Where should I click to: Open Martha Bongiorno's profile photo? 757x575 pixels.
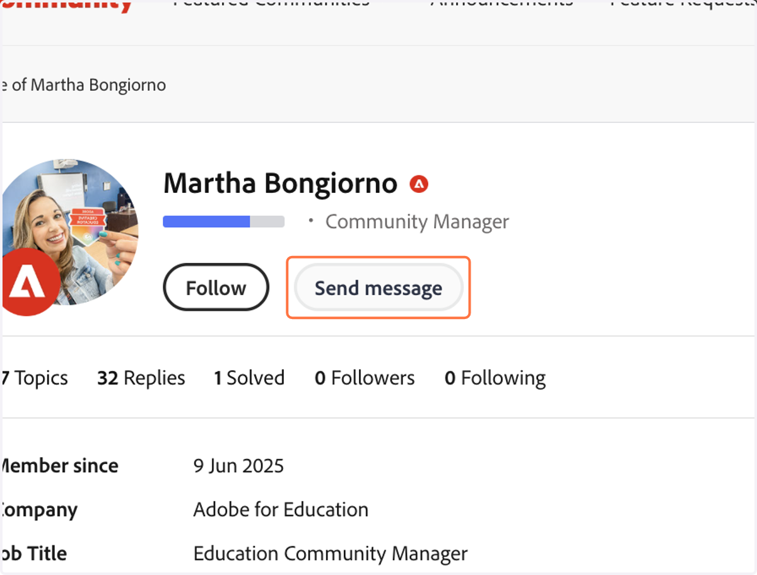(x=70, y=232)
